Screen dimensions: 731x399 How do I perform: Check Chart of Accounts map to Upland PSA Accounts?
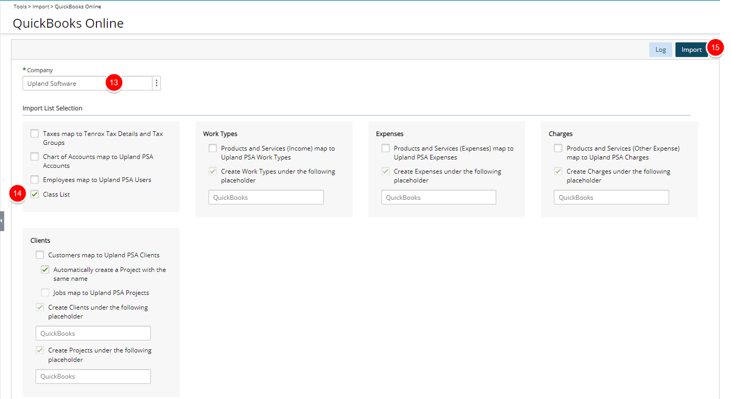pos(35,156)
